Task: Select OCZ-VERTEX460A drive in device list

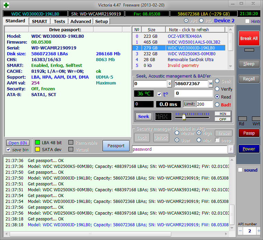Action: [185, 36]
